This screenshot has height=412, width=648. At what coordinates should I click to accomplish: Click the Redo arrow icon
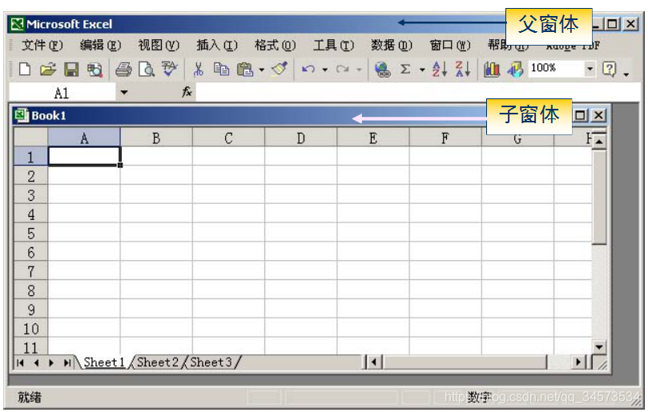point(343,69)
